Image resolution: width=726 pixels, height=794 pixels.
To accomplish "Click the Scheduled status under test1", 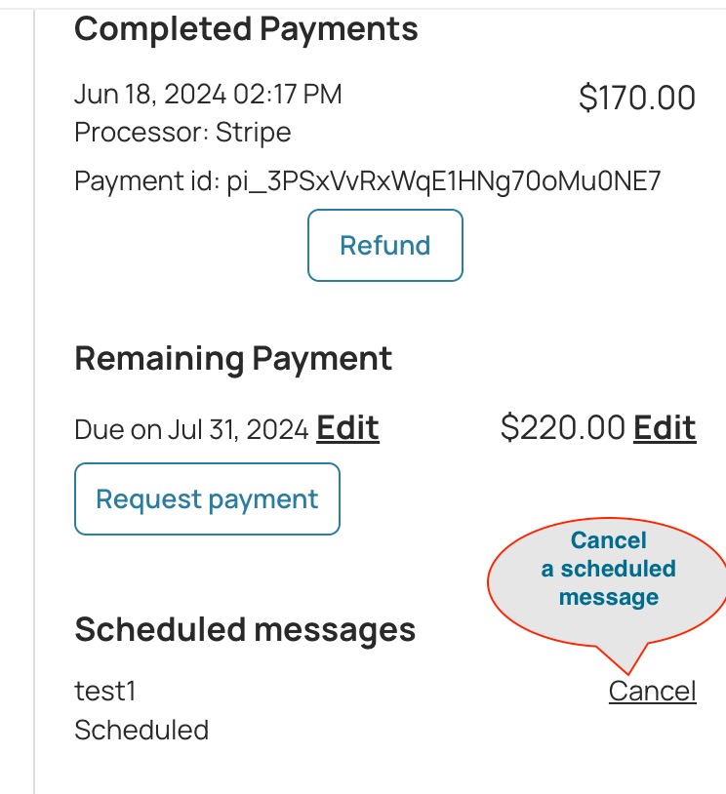I will (141, 731).
